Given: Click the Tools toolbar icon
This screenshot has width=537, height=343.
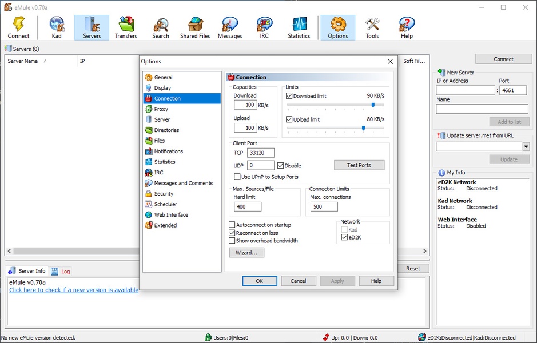Looking at the screenshot, I should coord(372,27).
